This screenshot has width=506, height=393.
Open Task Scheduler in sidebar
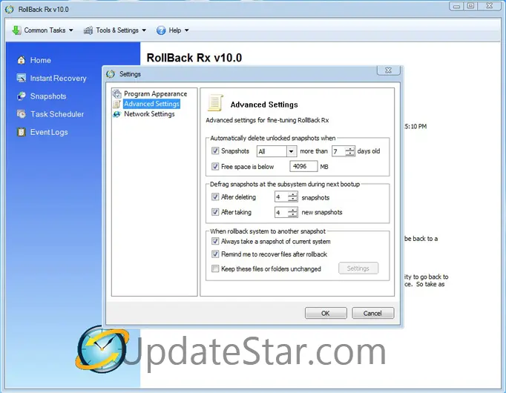pos(57,114)
